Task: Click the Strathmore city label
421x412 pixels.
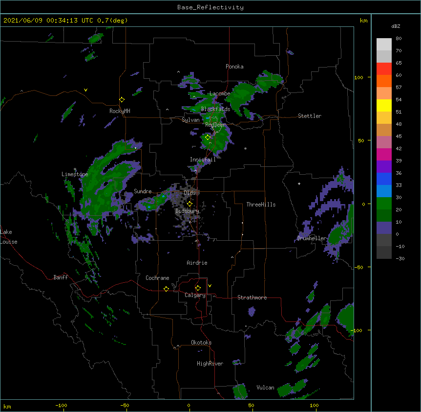Action: tap(252, 298)
